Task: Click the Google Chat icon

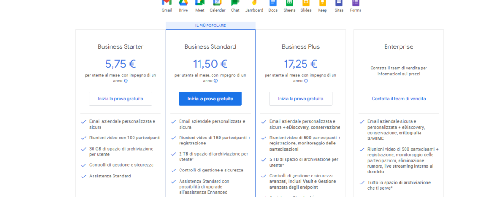Action: pyautogui.click(x=235, y=3)
